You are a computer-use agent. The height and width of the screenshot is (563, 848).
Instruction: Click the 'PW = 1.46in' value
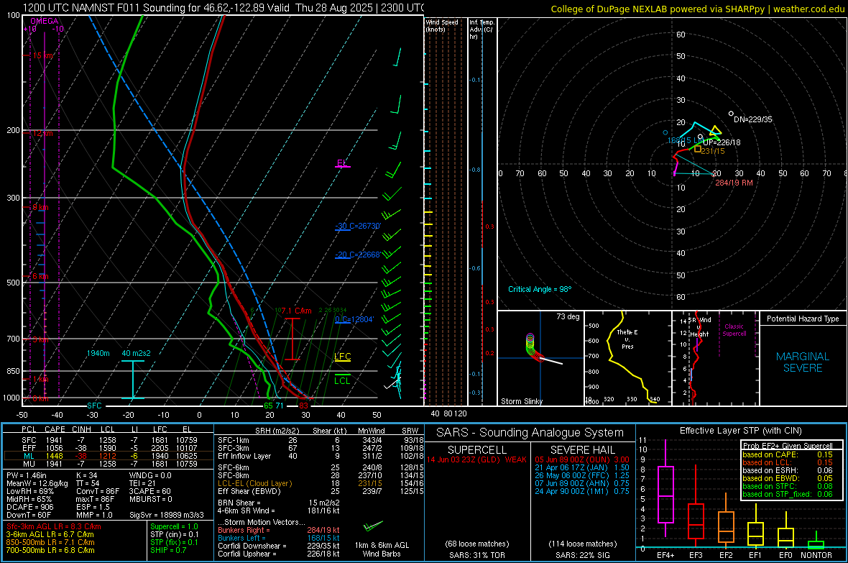click(x=28, y=475)
